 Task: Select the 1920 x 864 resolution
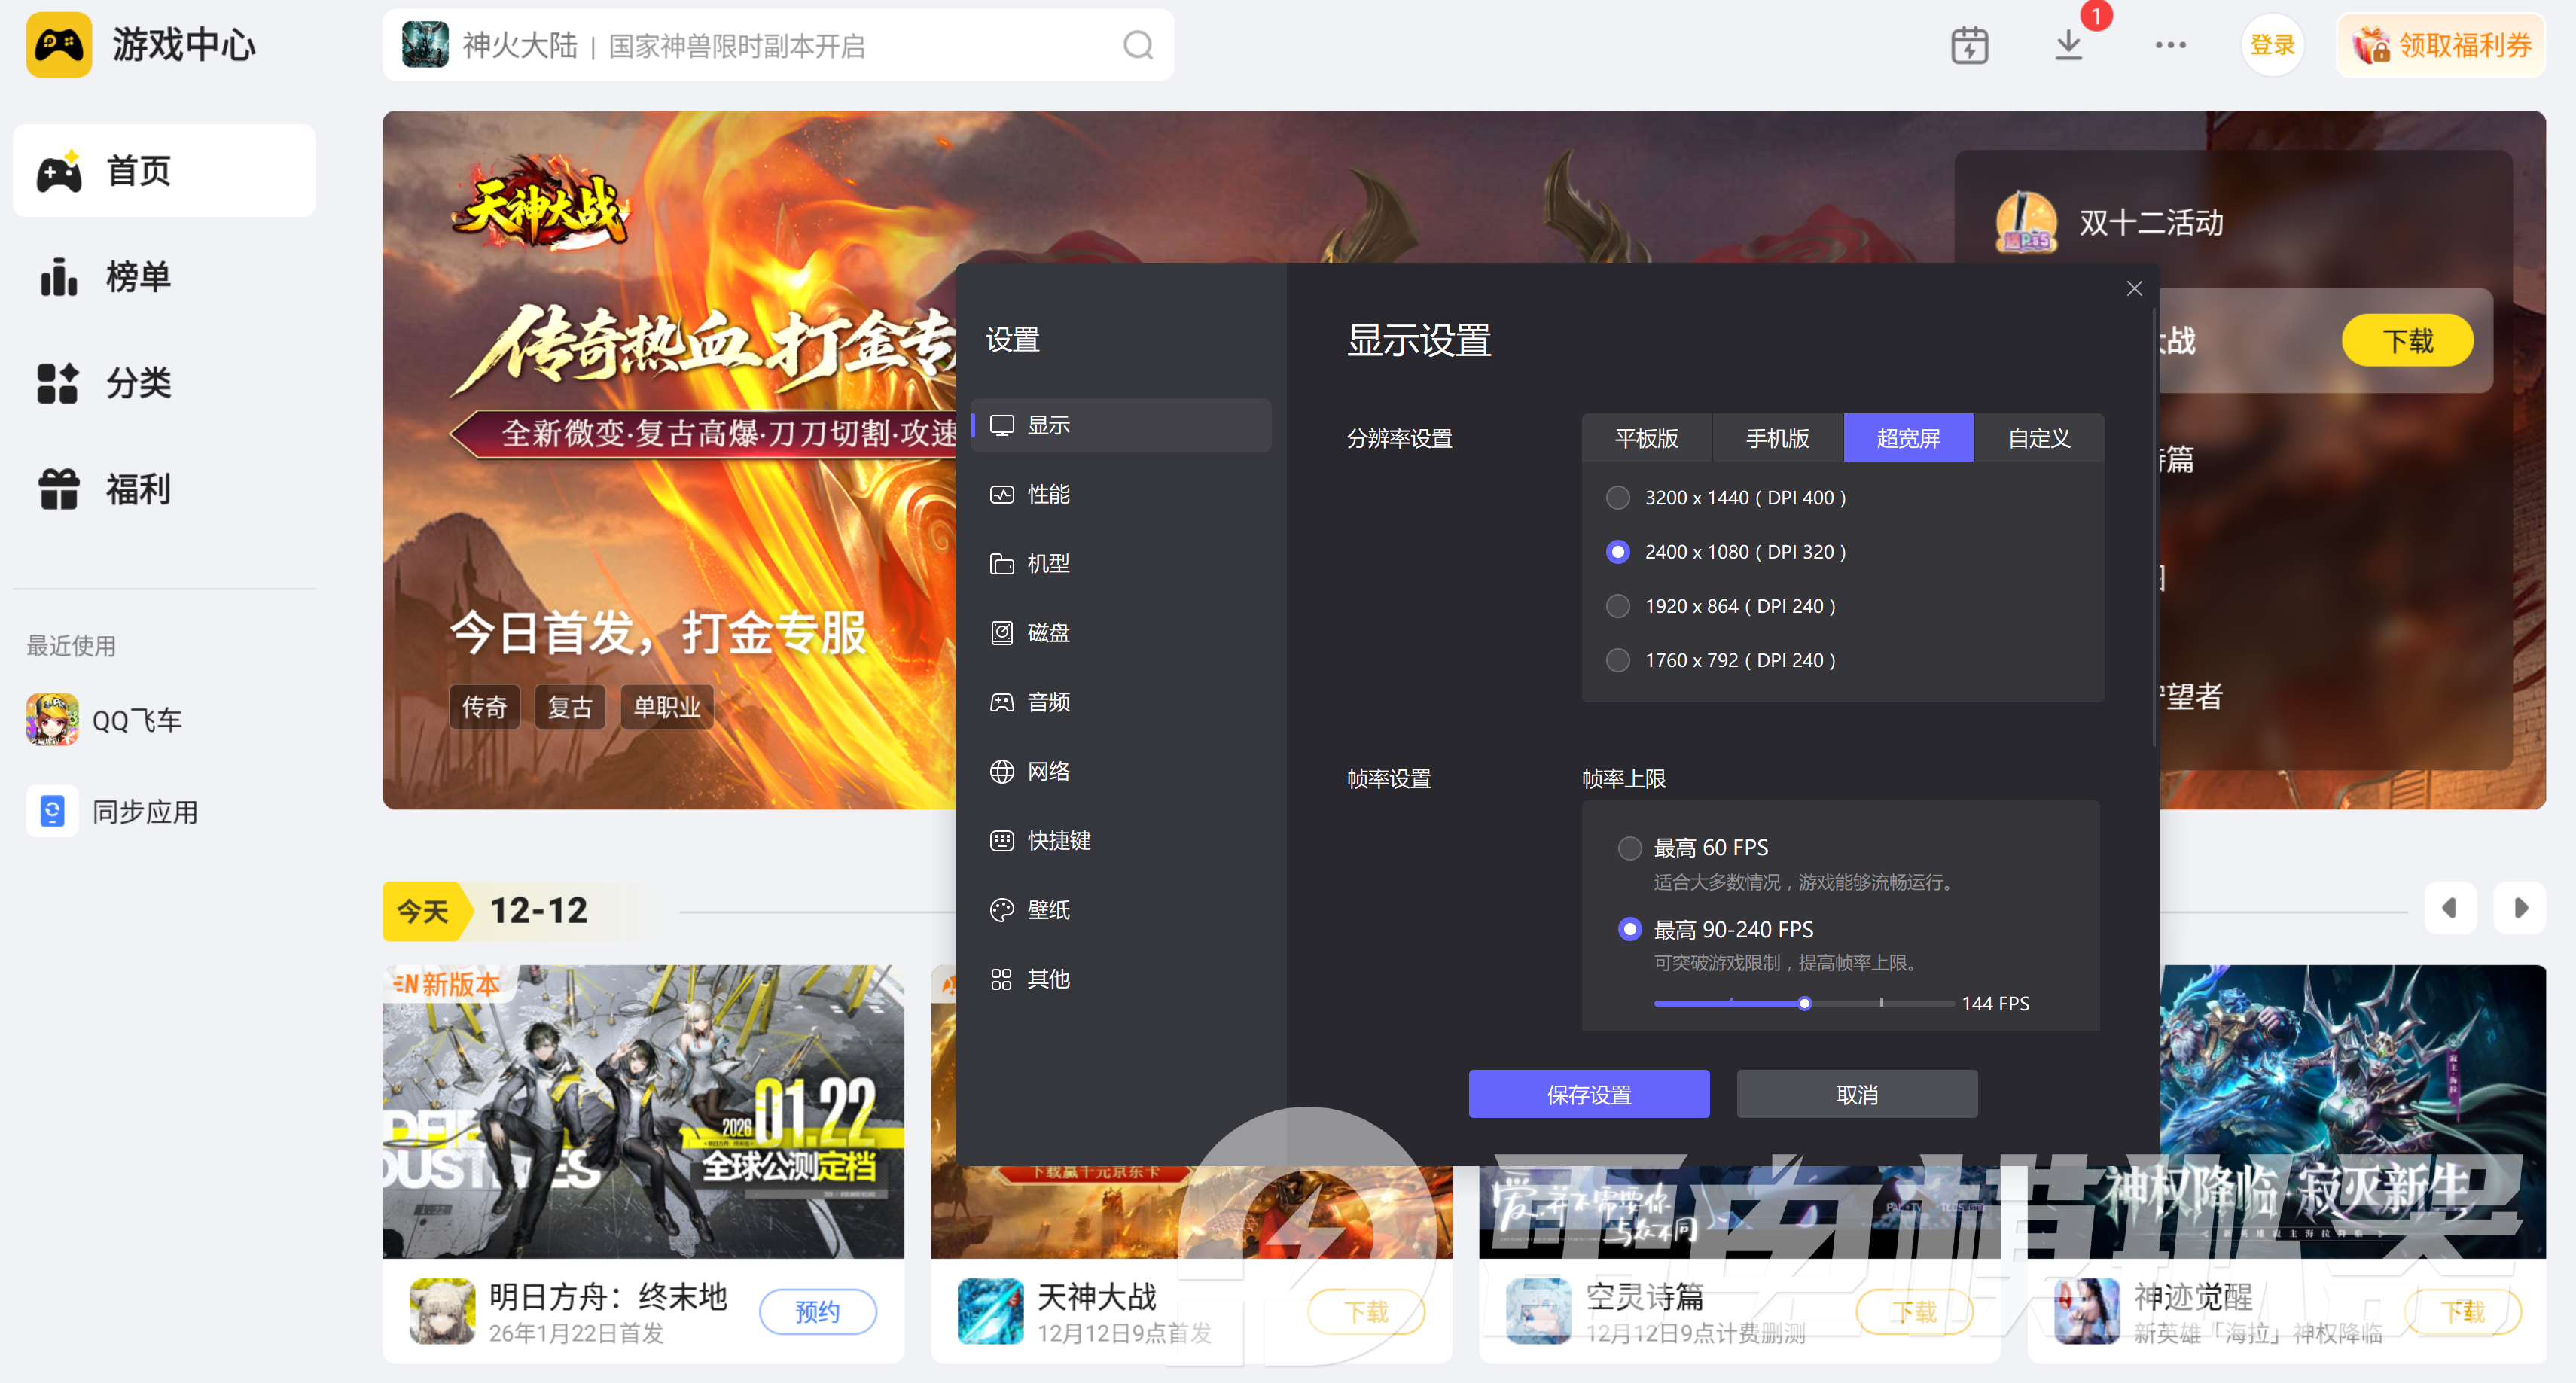point(1617,606)
